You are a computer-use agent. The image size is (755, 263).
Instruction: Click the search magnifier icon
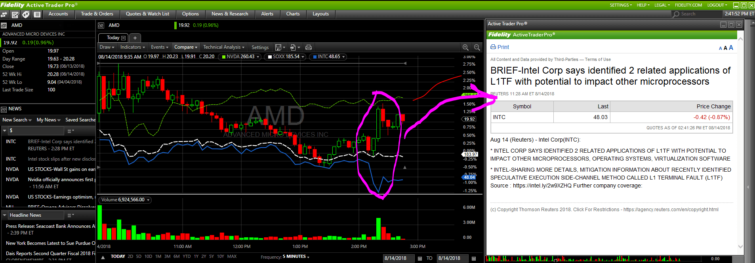[676, 14]
